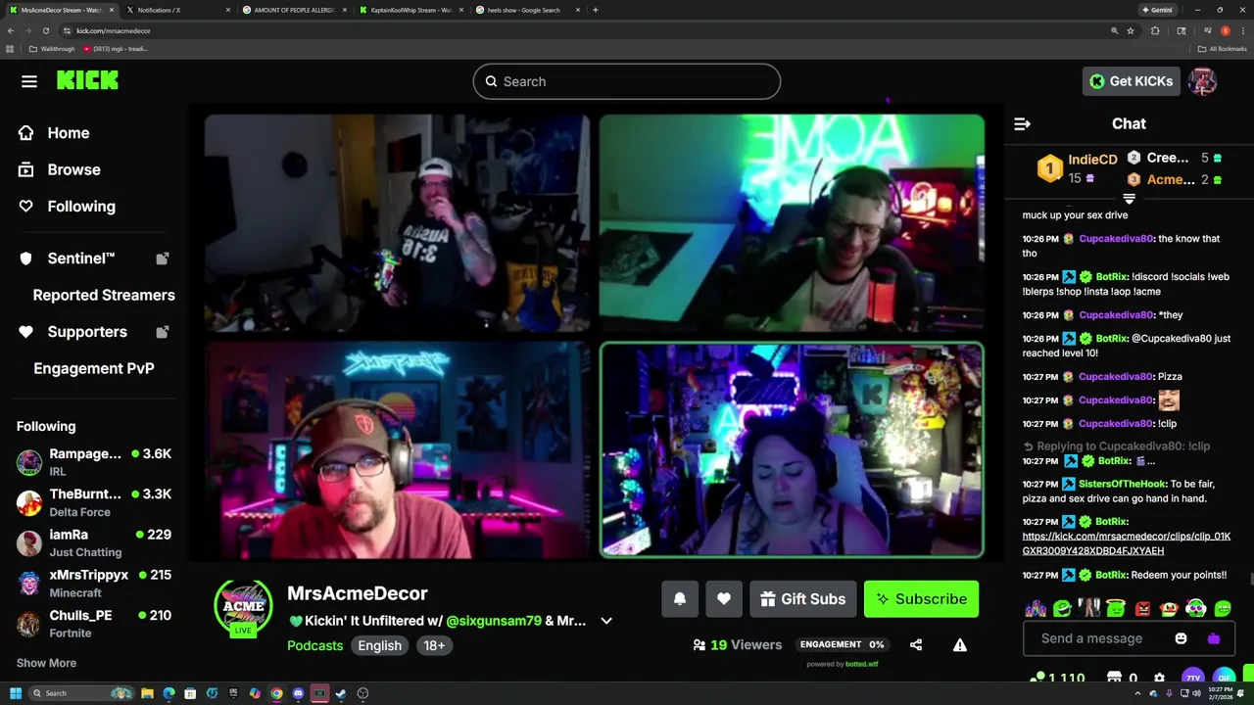Open channel points shop icon
The image size is (1254, 705).
click(1114, 678)
